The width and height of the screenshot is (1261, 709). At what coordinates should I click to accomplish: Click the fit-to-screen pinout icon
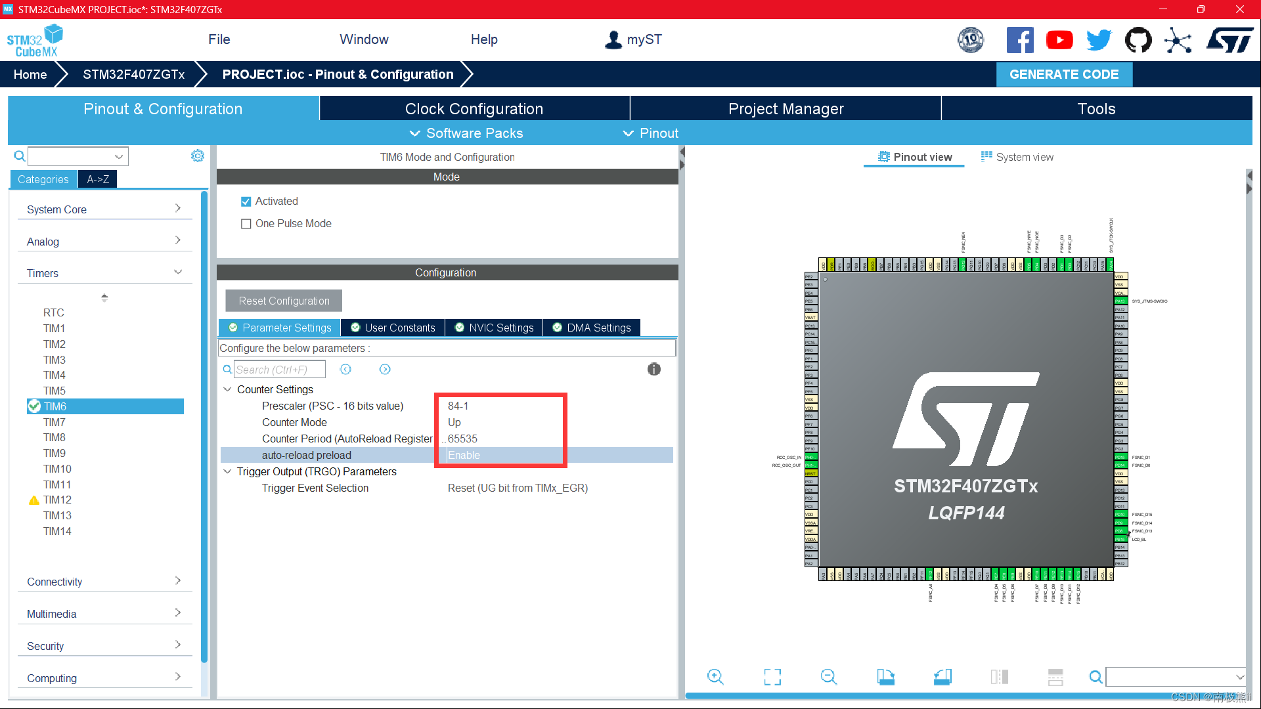click(772, 677)
